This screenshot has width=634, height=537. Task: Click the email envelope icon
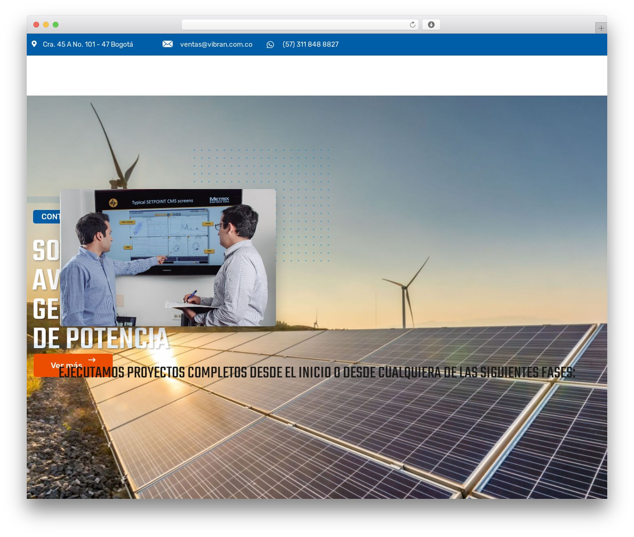pos(167,44)
